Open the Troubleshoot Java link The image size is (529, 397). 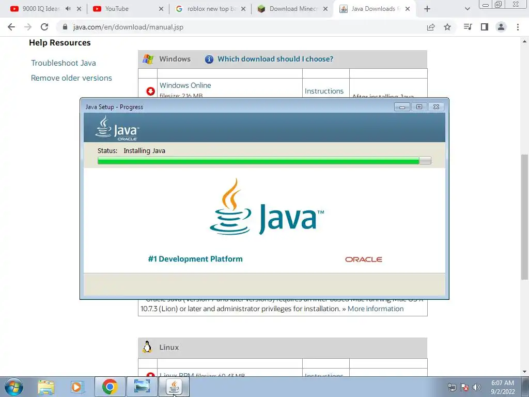[x=64, y=63]
